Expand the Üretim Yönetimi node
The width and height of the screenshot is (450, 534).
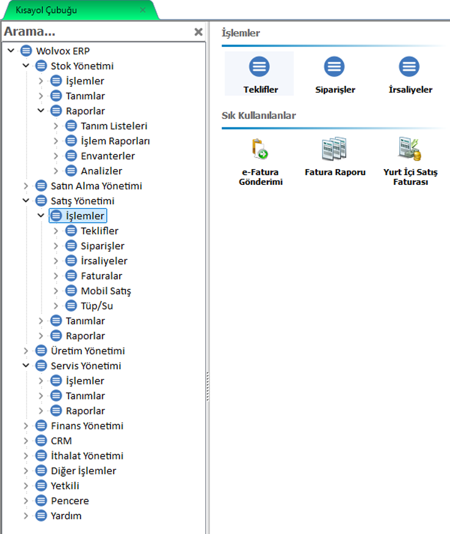tap(26, 351)
